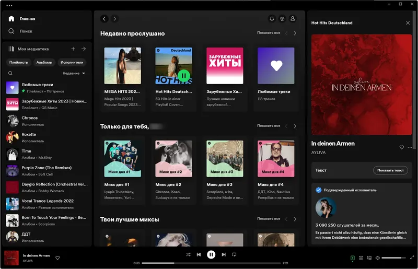This screenshot has width=418, height=269.
Task: Open the bottom bar album art thumbnail
Action: click(x=11, y=258)
